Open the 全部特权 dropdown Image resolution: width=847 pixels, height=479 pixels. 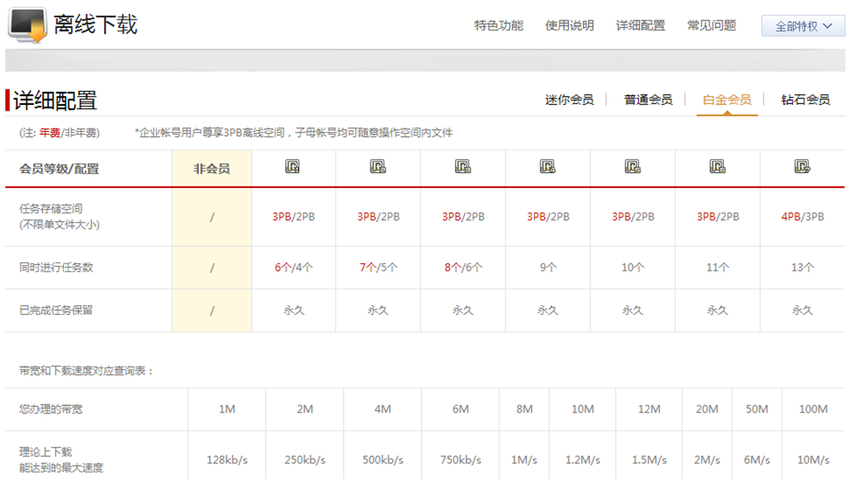(x=803, y=26)
